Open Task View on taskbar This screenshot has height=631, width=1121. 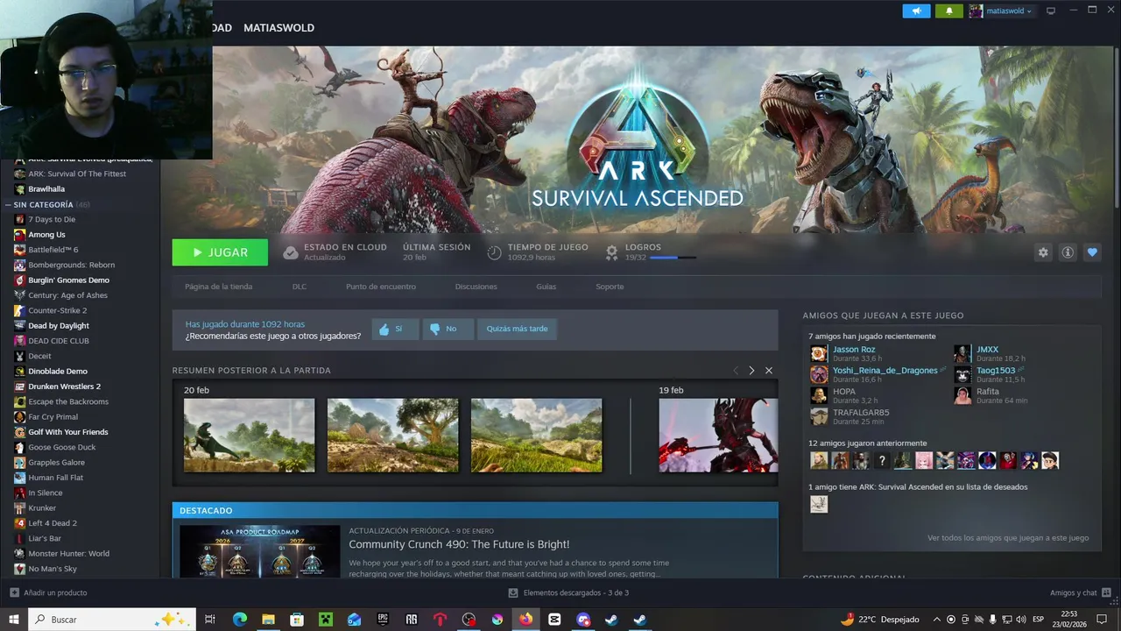pyautogui.click(x=210, y=620)
